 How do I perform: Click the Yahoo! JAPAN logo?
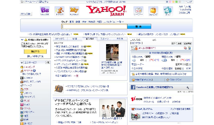click(106, 11)
